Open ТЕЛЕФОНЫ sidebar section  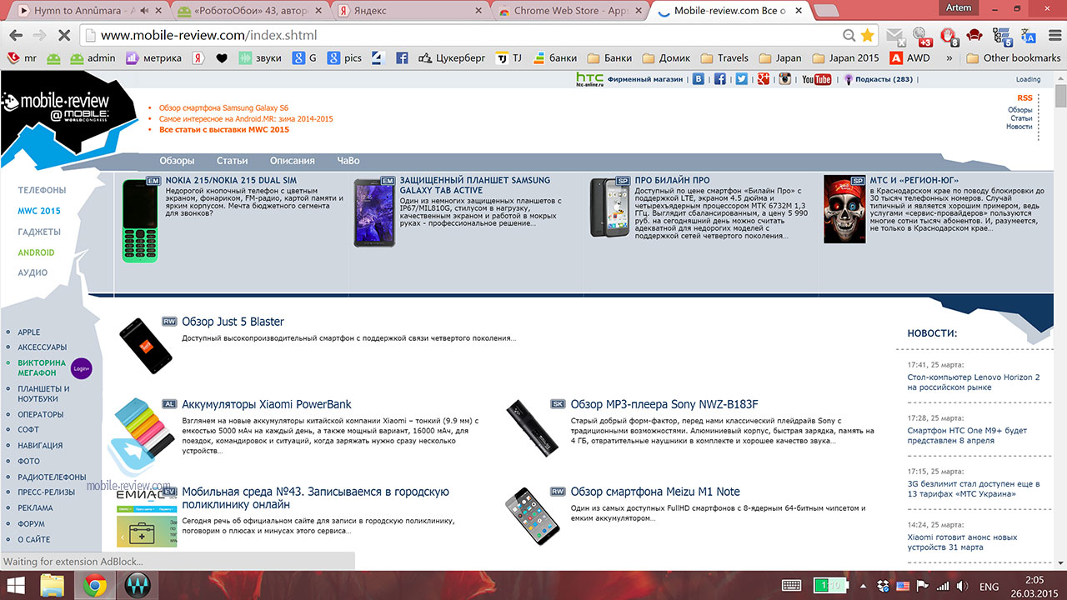tap(42, 191)
